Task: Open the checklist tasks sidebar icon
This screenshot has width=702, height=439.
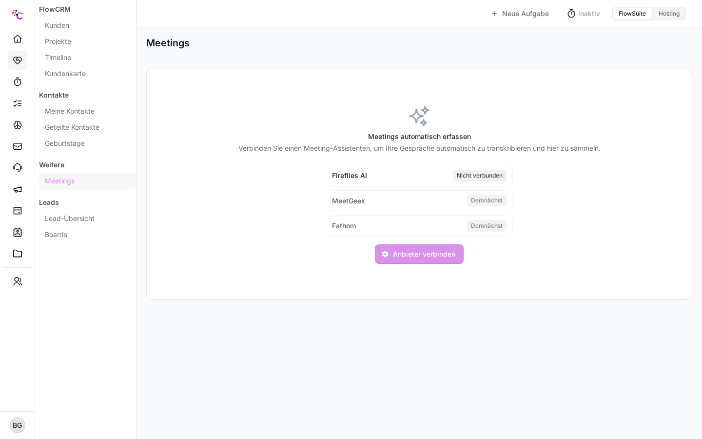Action: (x=18, y=103)
